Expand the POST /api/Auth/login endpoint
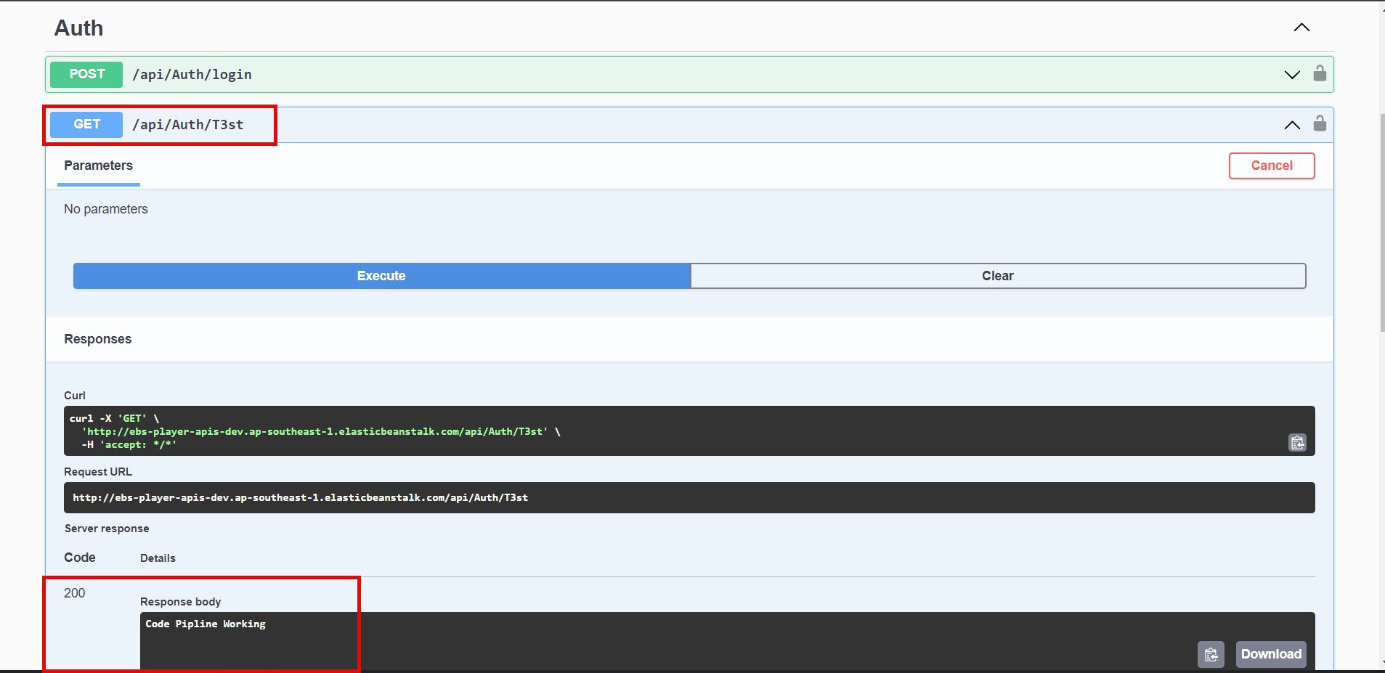 1292,74
